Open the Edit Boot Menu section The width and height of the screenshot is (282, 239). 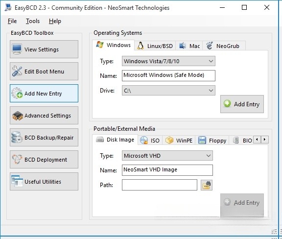coord(44,72)
